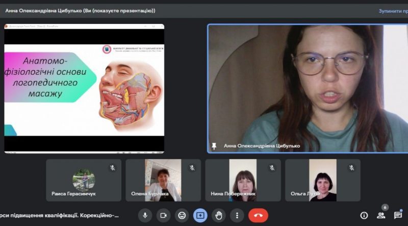Click the shared presentation slide preview
This screenshot has height=226, width=408.
84,88
